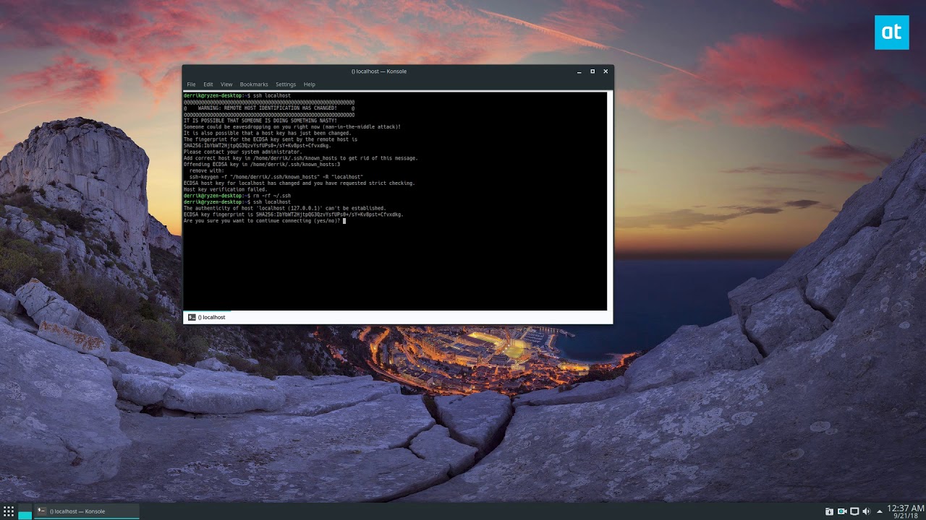The height and width of the screenshot is (520, 926).
Task: Click the 'rm -rf ~/.ssh' command line
Action: (x=237, y=196)
